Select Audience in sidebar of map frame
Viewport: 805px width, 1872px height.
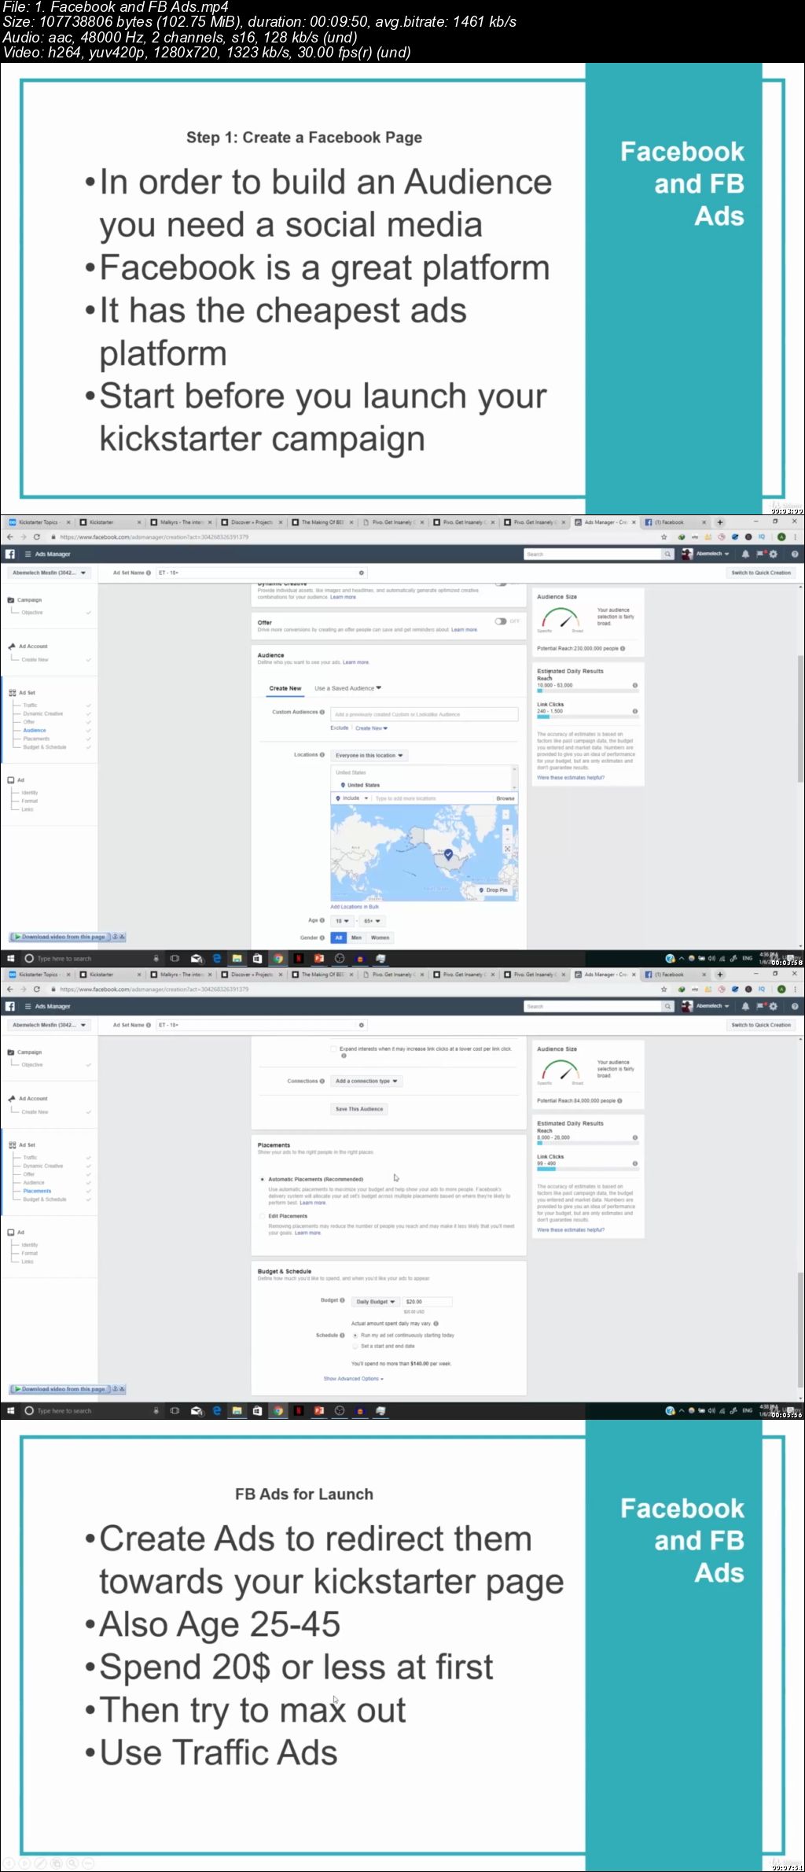click(x=35, y=730)
